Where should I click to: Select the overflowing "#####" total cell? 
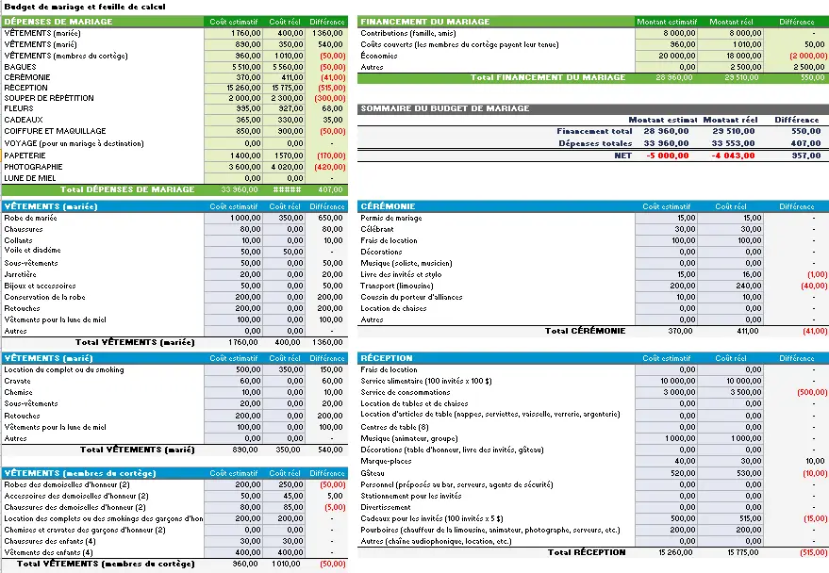tap(287, 189)
